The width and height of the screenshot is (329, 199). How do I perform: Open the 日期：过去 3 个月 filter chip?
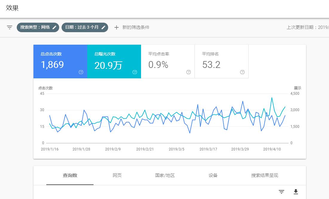click(85, 27)
